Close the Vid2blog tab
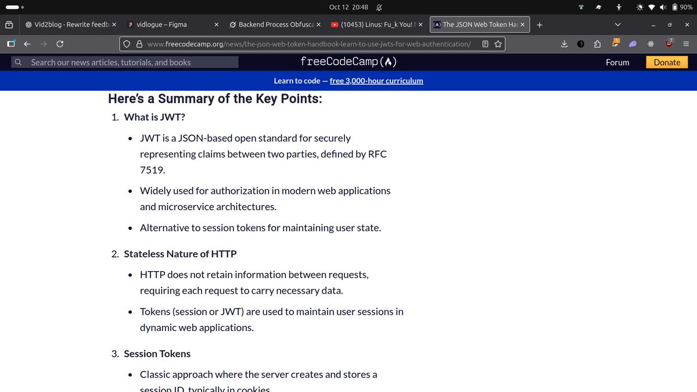697x392 pixels. (114, 25)
